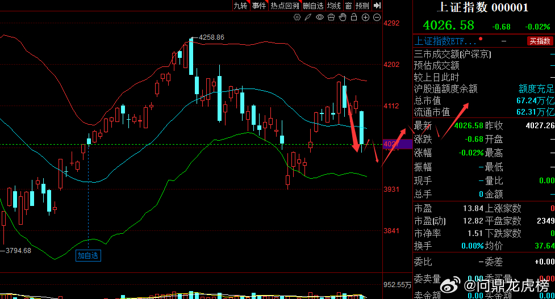Open the toolbox icon

[331, 17]
